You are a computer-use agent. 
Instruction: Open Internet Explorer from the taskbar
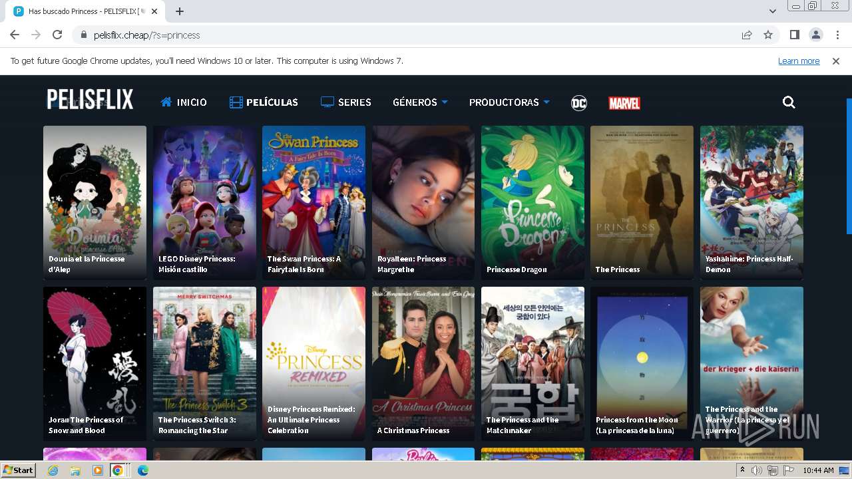53,470
